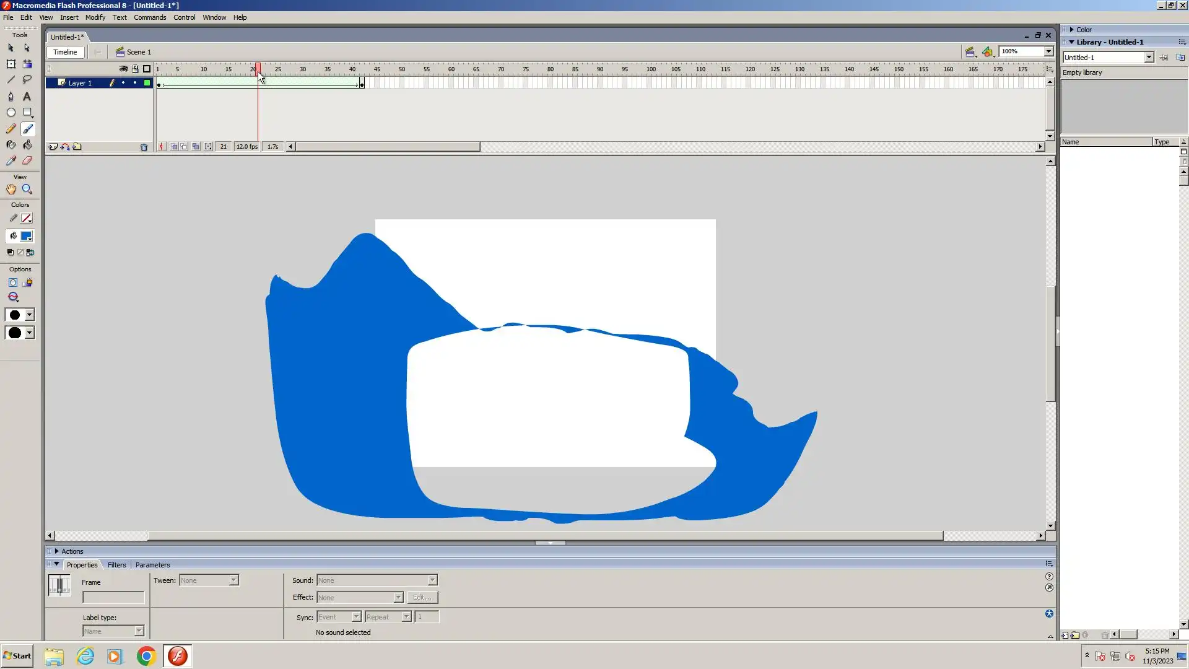
Task: Click the Frame label input field
Action: click(x=113, y=598)
